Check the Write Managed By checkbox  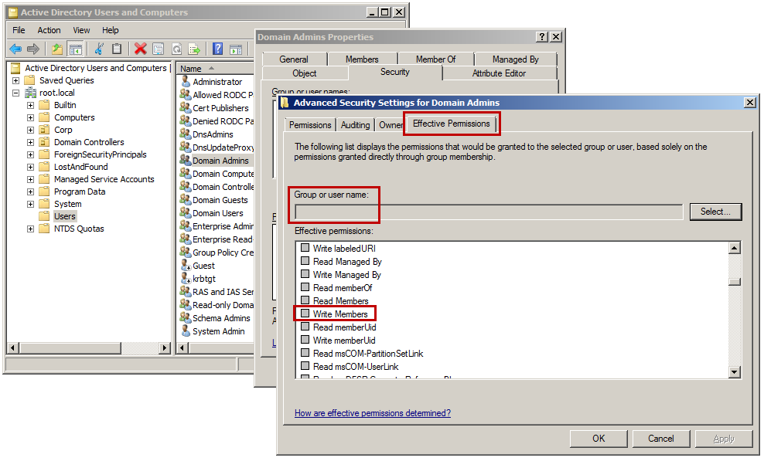point(305,274)
